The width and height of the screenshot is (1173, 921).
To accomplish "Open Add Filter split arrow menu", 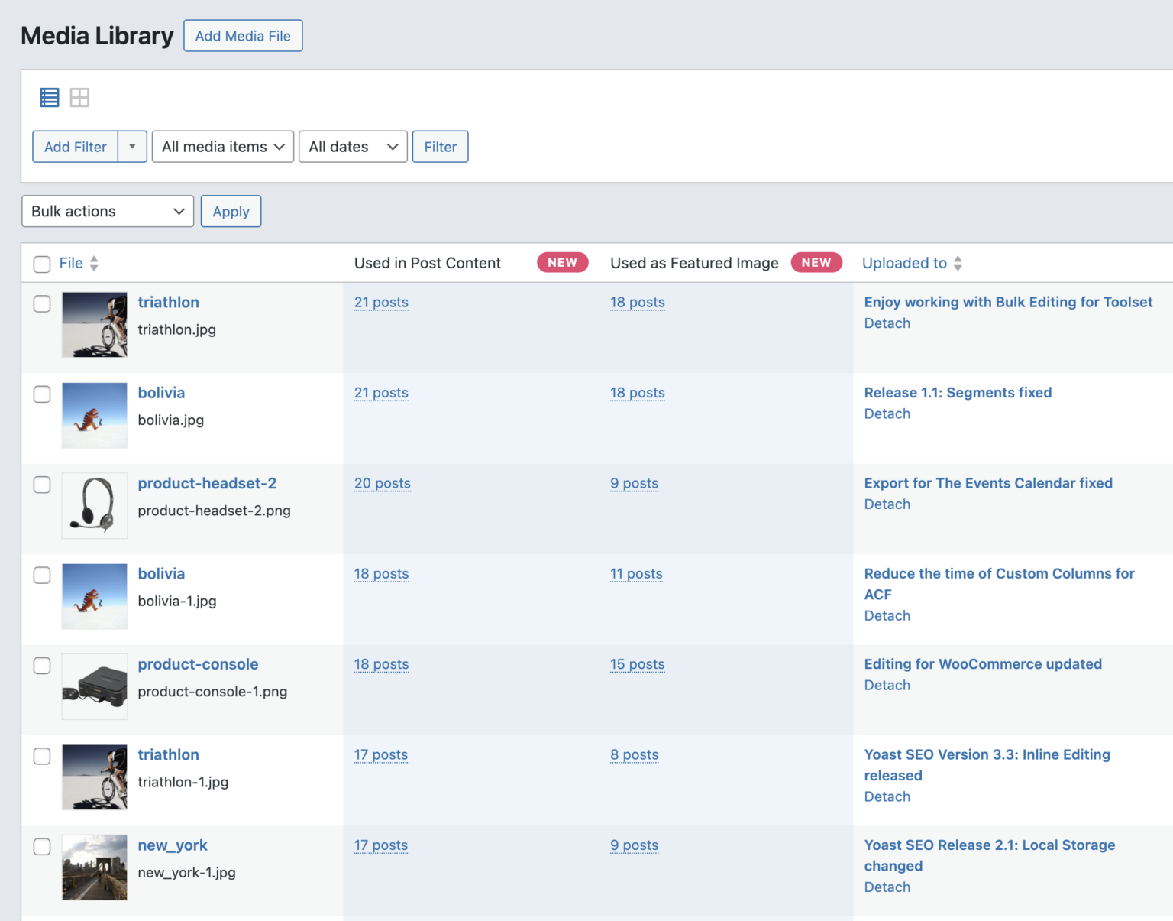I will tap(132, 147).
